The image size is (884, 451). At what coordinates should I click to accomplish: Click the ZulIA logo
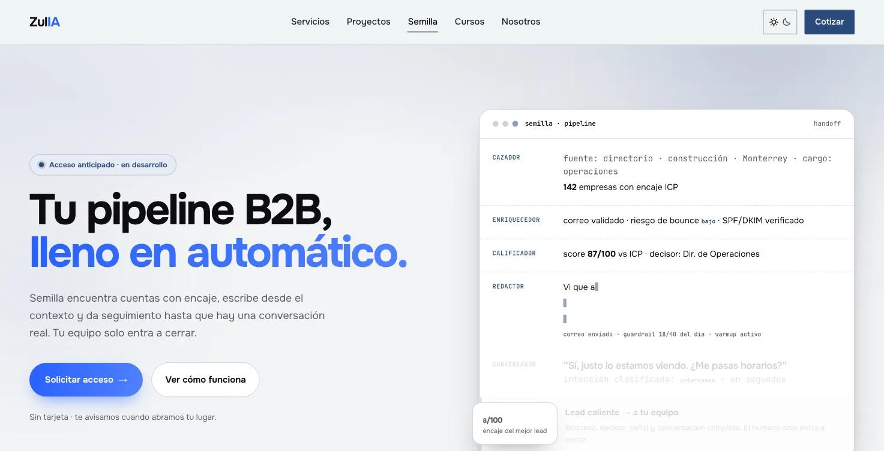pos(44,22)
